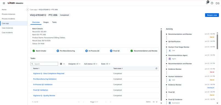Expand the column selector dropdown arrow
This screenshot has width=221, height=105.
[64, 64]
